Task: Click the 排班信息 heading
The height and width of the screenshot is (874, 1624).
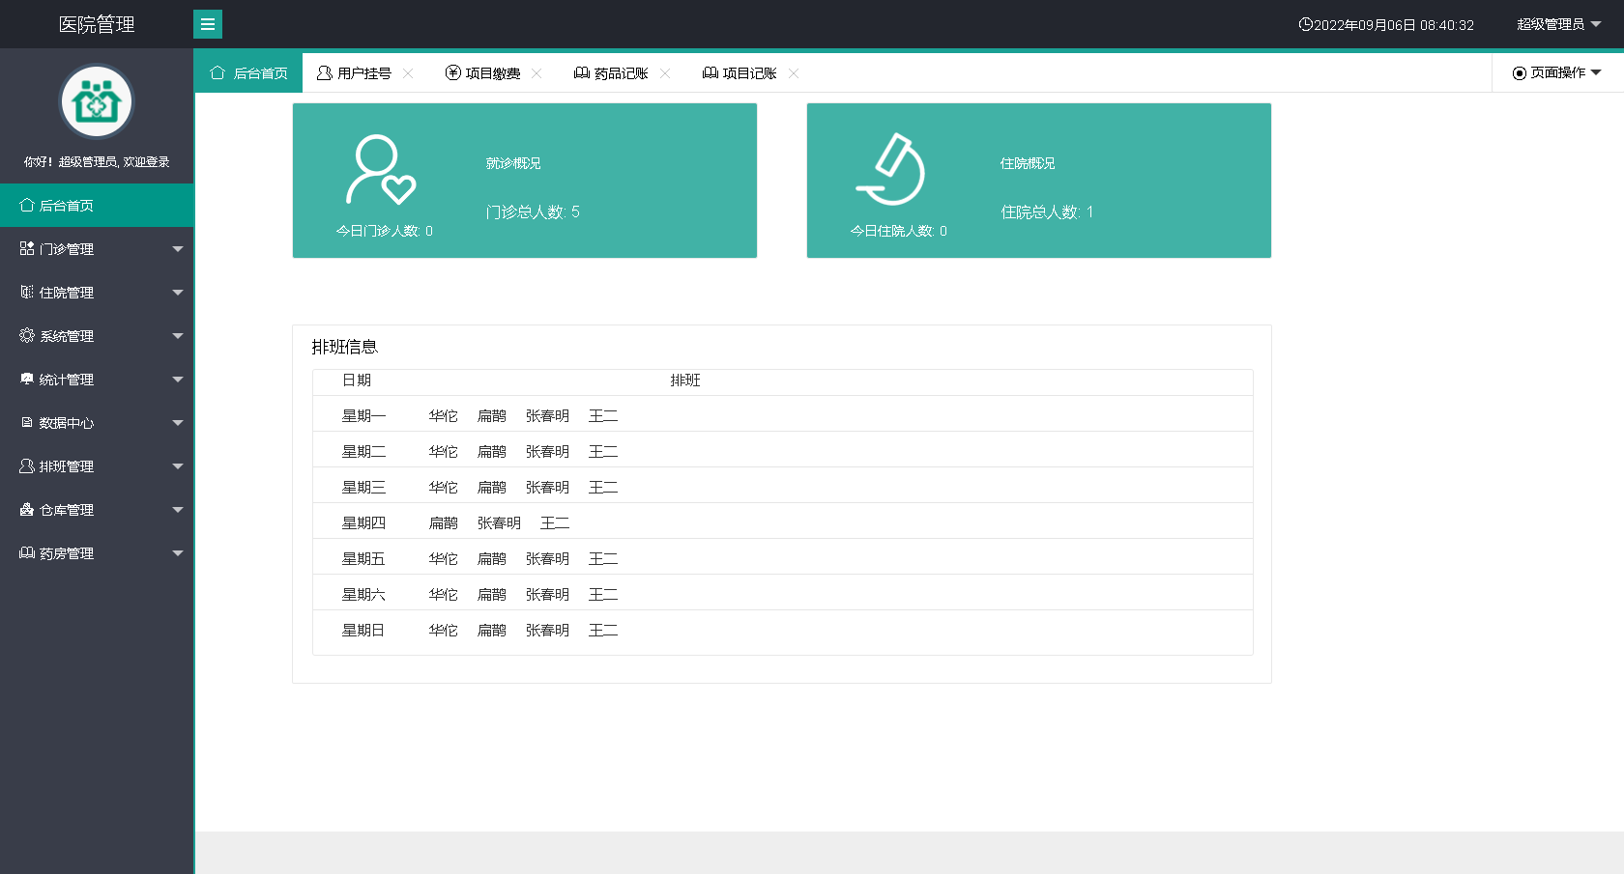Action: (x=344, y=347)
